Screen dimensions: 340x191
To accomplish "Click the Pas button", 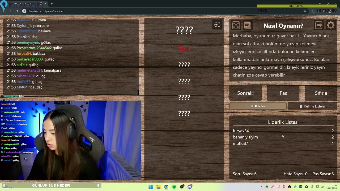I will point(283,93).
